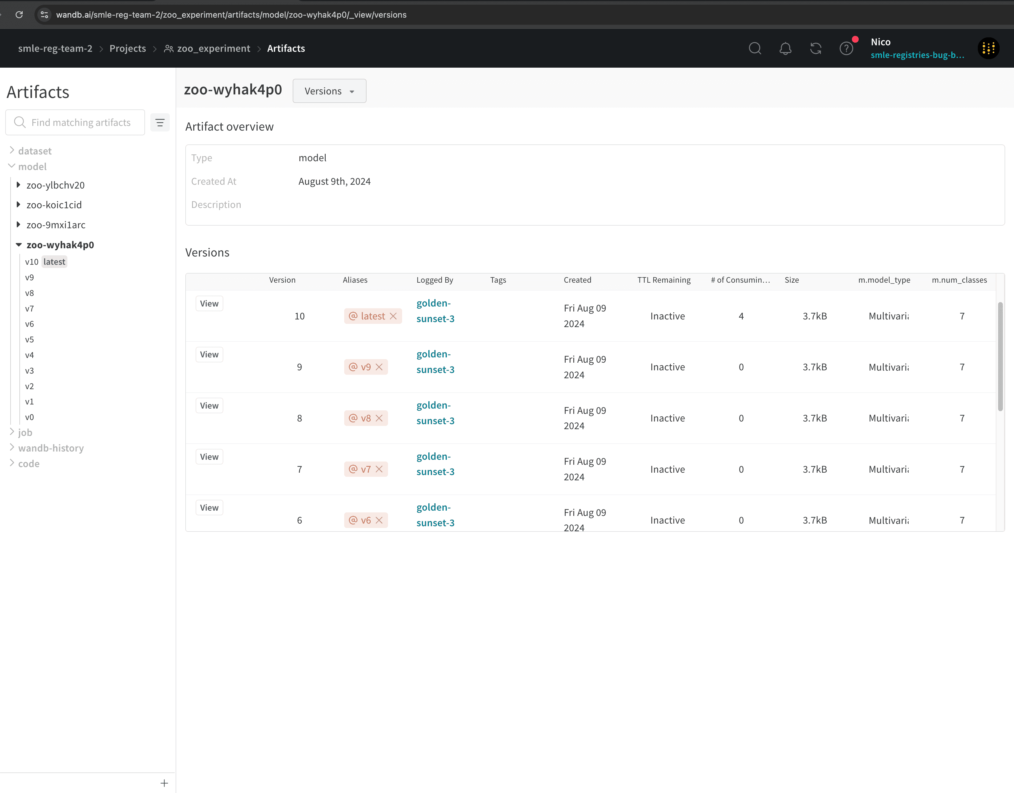Click the Version column header
Viewport: 1014px width, 793px height.
[x=282, y=280]
